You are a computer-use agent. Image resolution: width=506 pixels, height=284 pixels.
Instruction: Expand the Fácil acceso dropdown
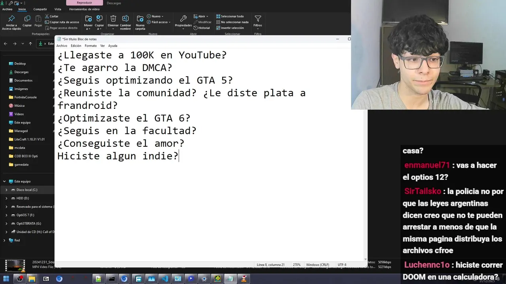159,22
